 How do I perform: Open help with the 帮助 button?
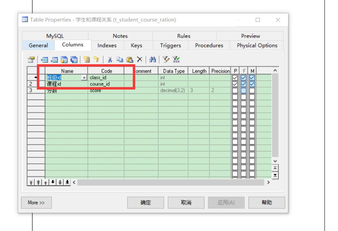pyautogui.click(x=267, y=203)
